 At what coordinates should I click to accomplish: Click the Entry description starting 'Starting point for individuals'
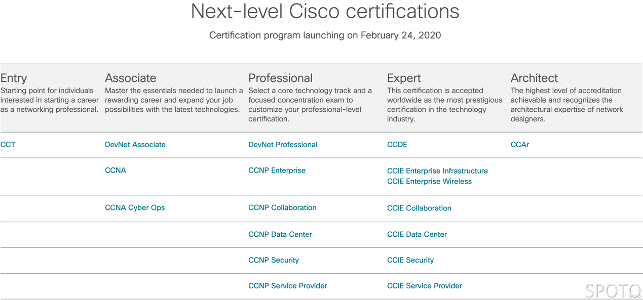50,100
